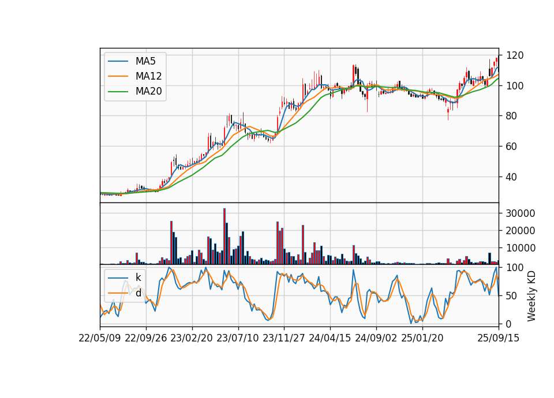This screenshot has height=398, width=554.
Task: Click the tallest volume bar above 30000
Action: [224, 236]
